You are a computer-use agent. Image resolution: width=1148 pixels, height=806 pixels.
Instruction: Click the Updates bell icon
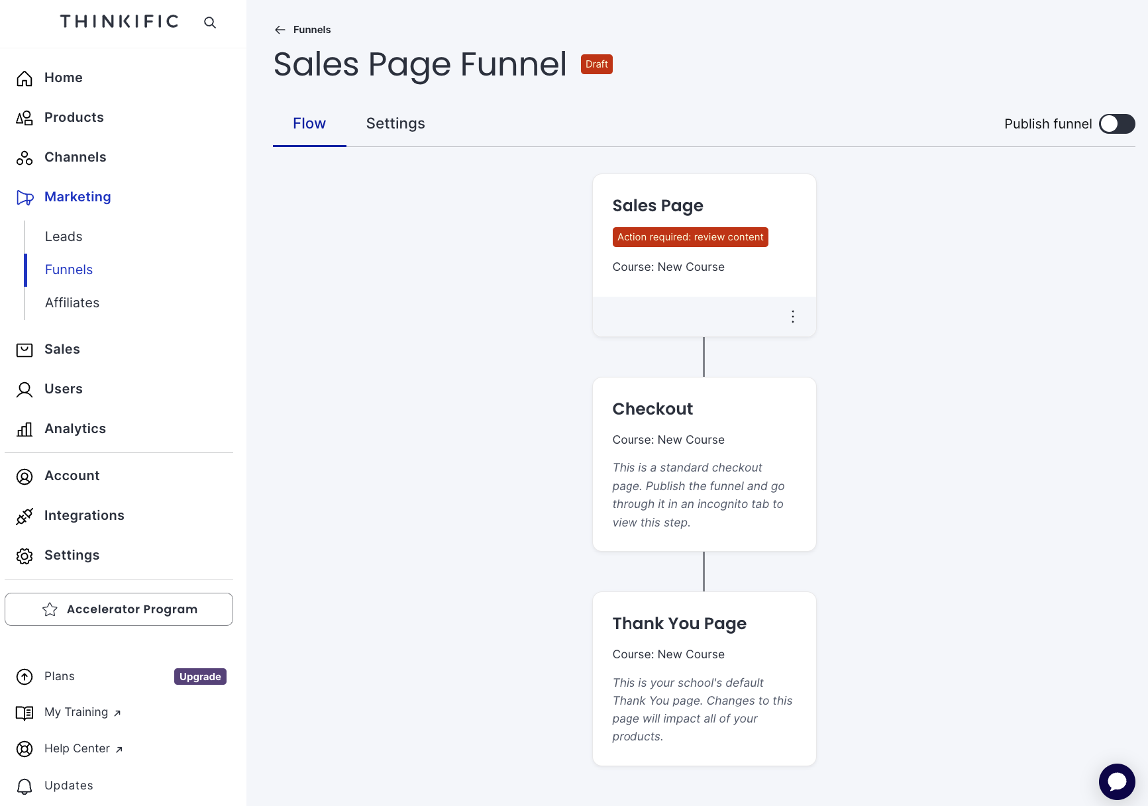coord(25,786)
